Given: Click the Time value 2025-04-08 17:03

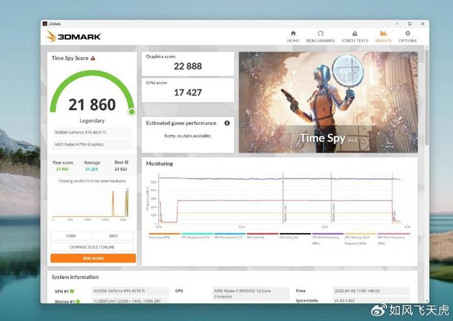Looking at the screenshot, I should point(371,291).
